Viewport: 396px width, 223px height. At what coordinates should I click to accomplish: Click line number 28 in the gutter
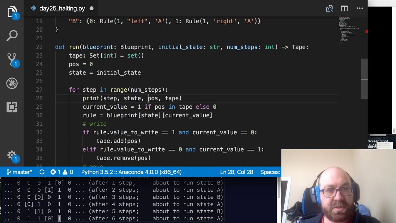point(39,98)
